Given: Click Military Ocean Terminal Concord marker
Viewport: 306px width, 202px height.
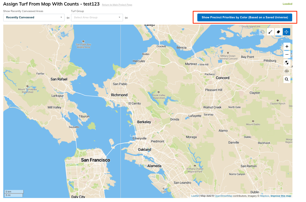Looking at the screenshot, I should pos(228,53).
